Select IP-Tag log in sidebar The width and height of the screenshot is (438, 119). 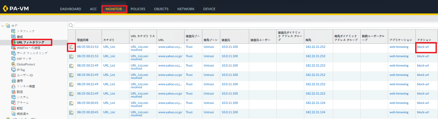(x=21, y=70)
